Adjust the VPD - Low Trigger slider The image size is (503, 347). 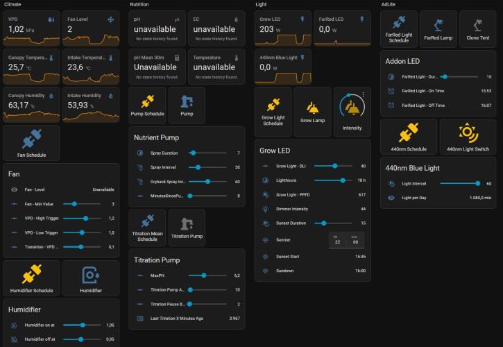pyautogui.click(x=82, y=232)
